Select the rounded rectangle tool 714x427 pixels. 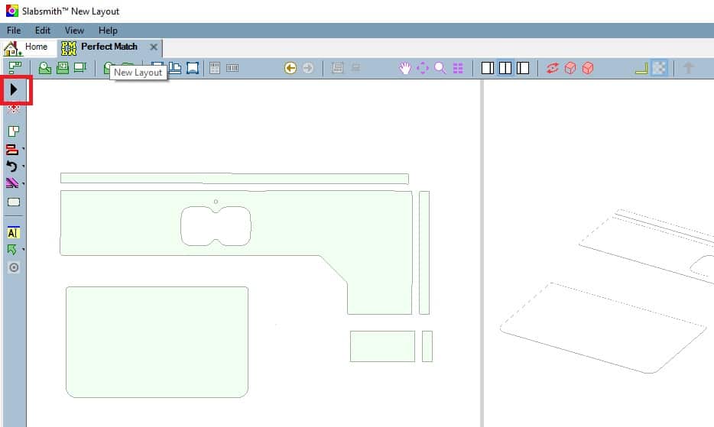13,202
